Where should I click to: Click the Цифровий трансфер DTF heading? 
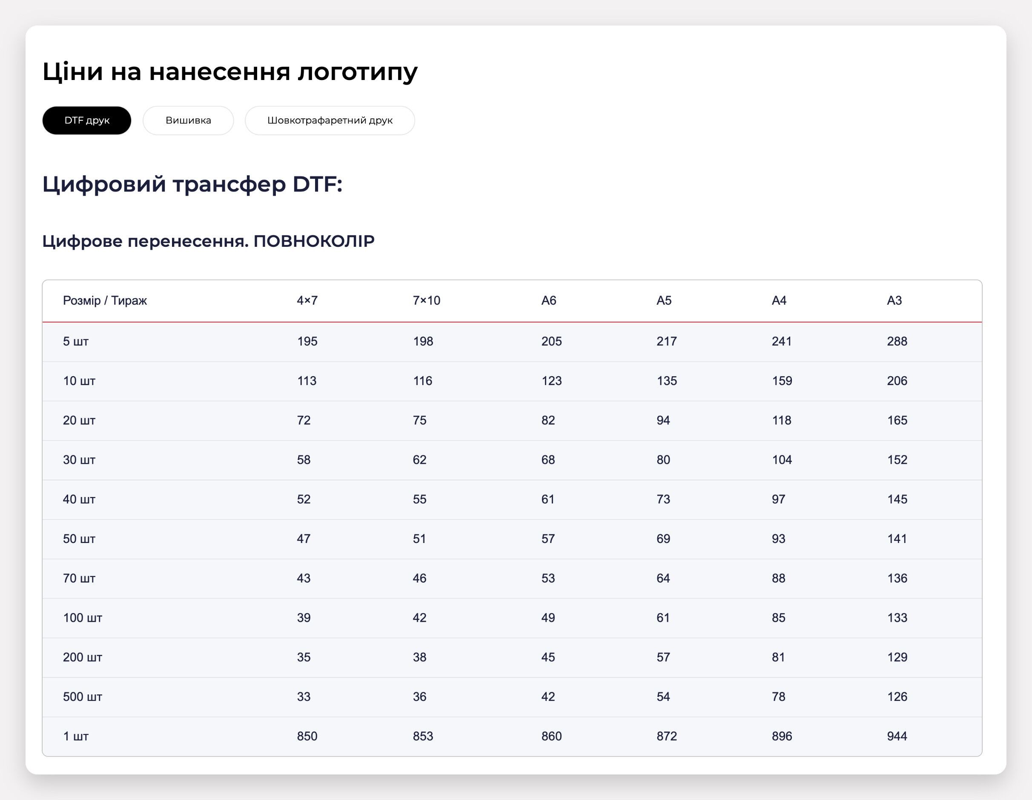click(192, 184)
